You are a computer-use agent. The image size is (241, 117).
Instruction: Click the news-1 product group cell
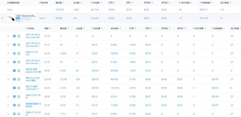click(43, 18)
